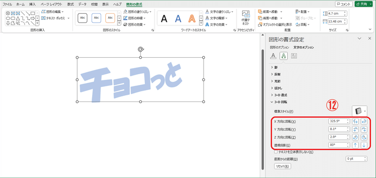Open Size group dialog launcher
Image resolution: width=376 pixels, height=178 pixels.
pos(347,31)
